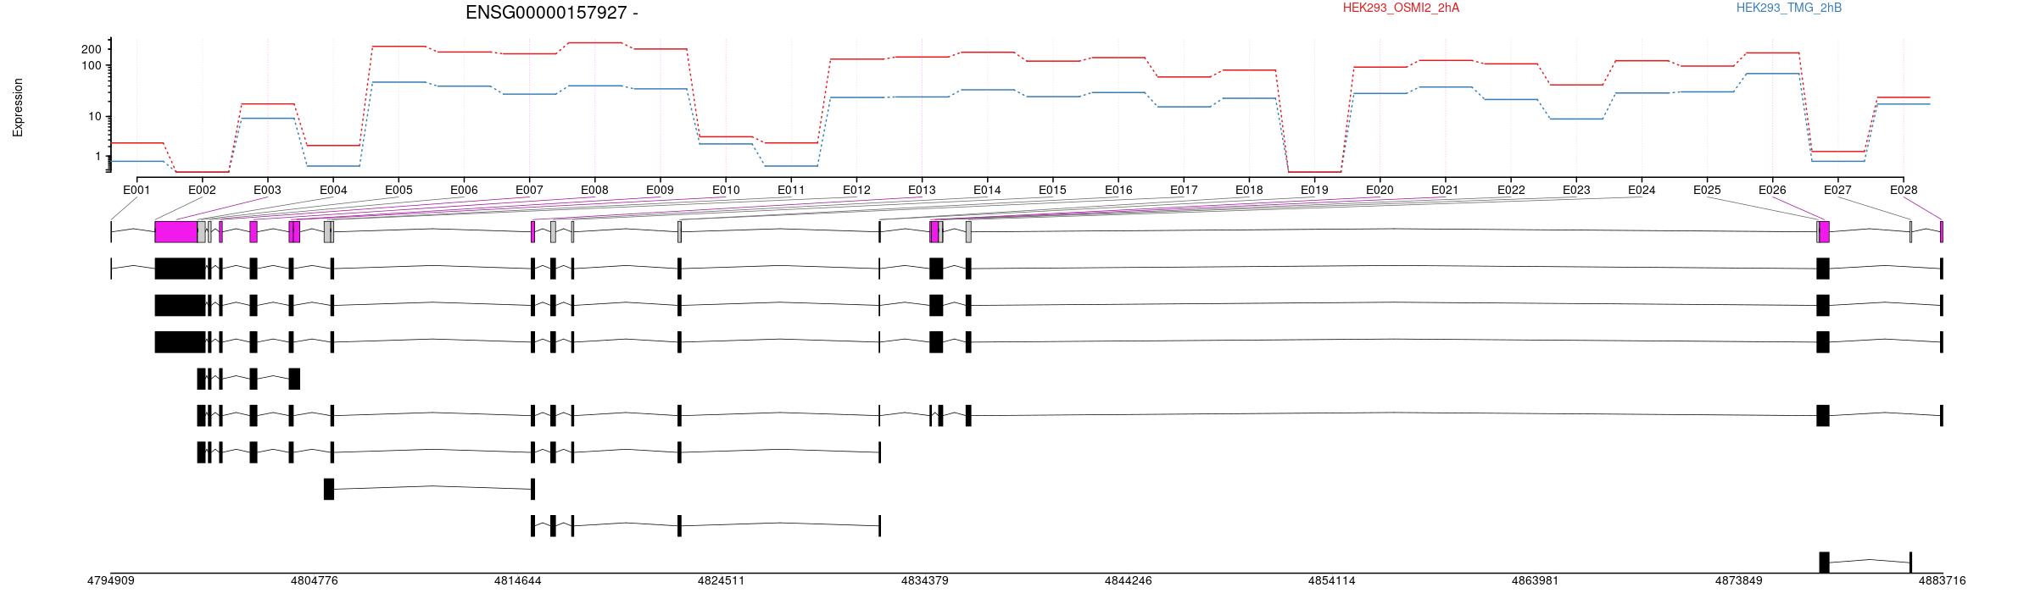Viewport: 2035px width, 593px height.
Task: Click exon label E025
Action: pos(1707,190)
